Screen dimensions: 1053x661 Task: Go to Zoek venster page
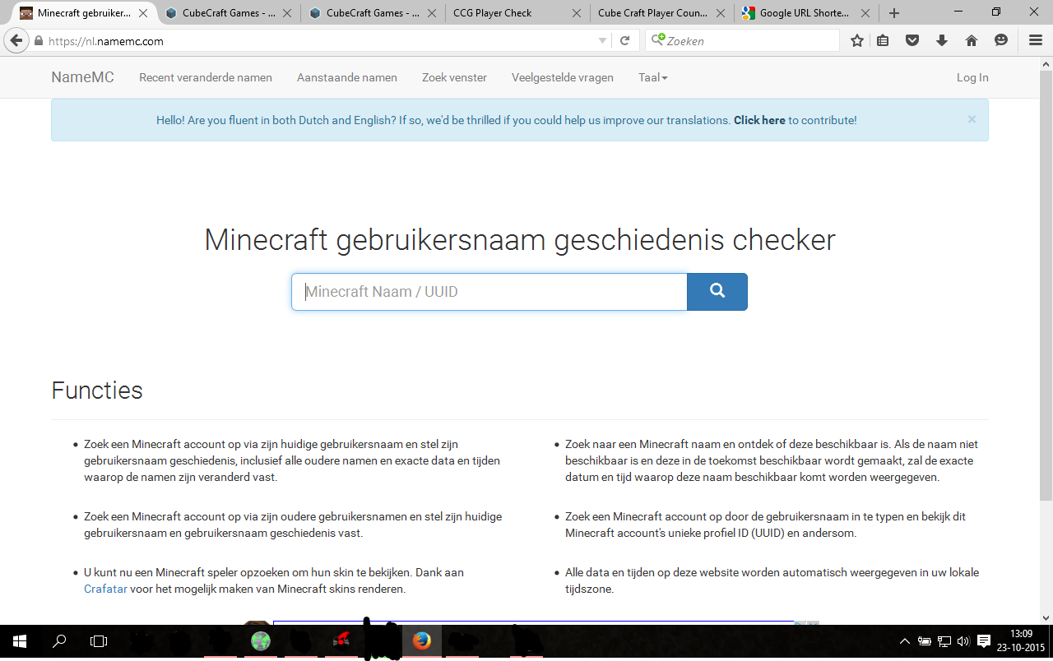[454, 77]
